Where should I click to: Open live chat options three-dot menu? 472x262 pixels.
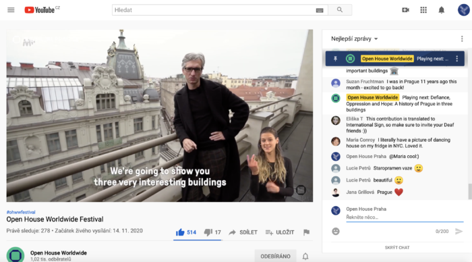click(x=462, y=38)
